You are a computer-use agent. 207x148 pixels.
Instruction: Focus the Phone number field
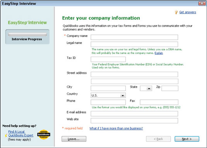coord(108,102)
